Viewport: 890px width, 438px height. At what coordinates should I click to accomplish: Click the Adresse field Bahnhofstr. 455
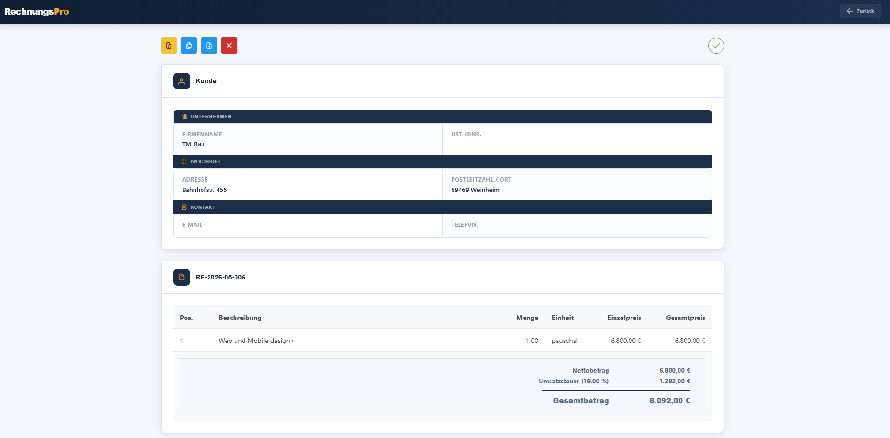tap(308, 184)
